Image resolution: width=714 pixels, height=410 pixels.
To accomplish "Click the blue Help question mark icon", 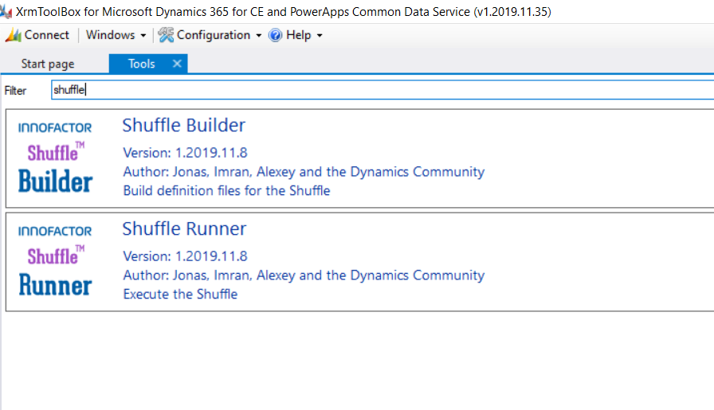I will coord(276,35).
